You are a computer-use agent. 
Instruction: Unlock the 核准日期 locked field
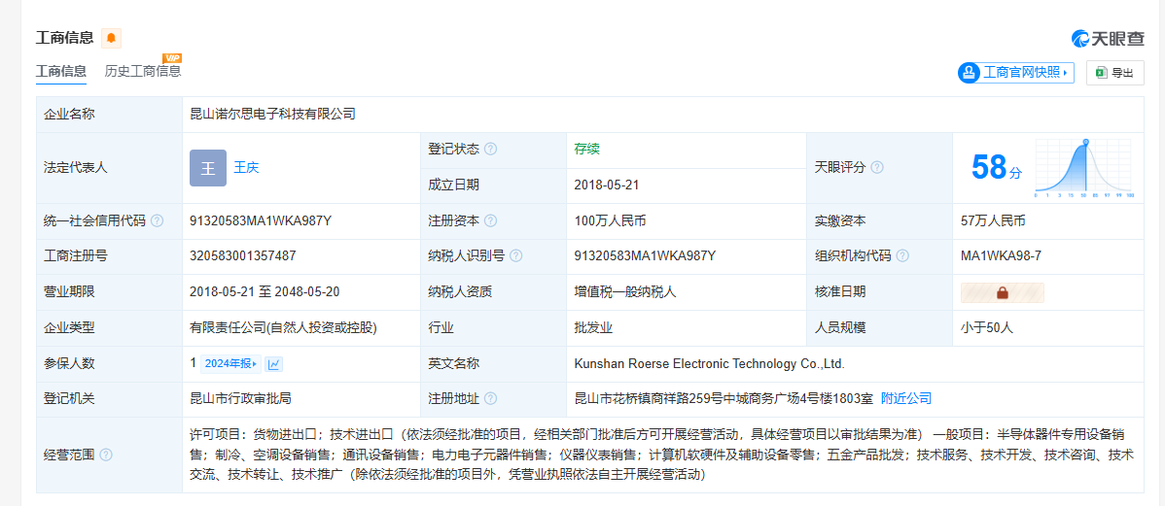tap(1003, 292)
